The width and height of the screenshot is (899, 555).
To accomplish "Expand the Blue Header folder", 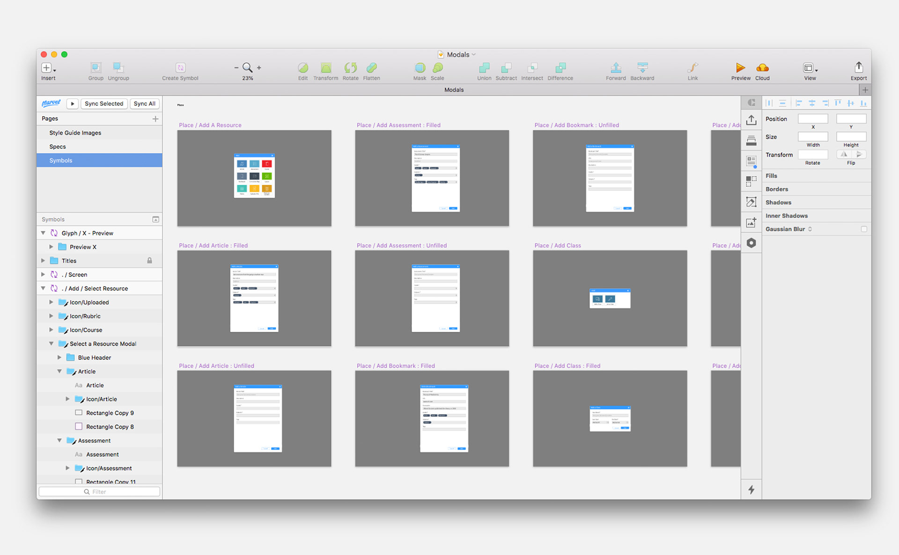I will tap(59, 357).
